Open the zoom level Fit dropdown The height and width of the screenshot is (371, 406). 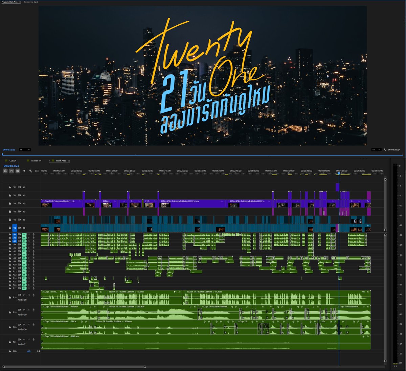pyautogui.click(x=25, y=149)
